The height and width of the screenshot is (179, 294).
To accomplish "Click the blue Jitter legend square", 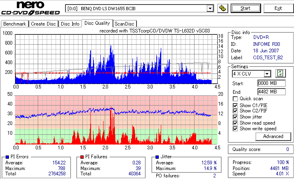I will pos(157,157).
